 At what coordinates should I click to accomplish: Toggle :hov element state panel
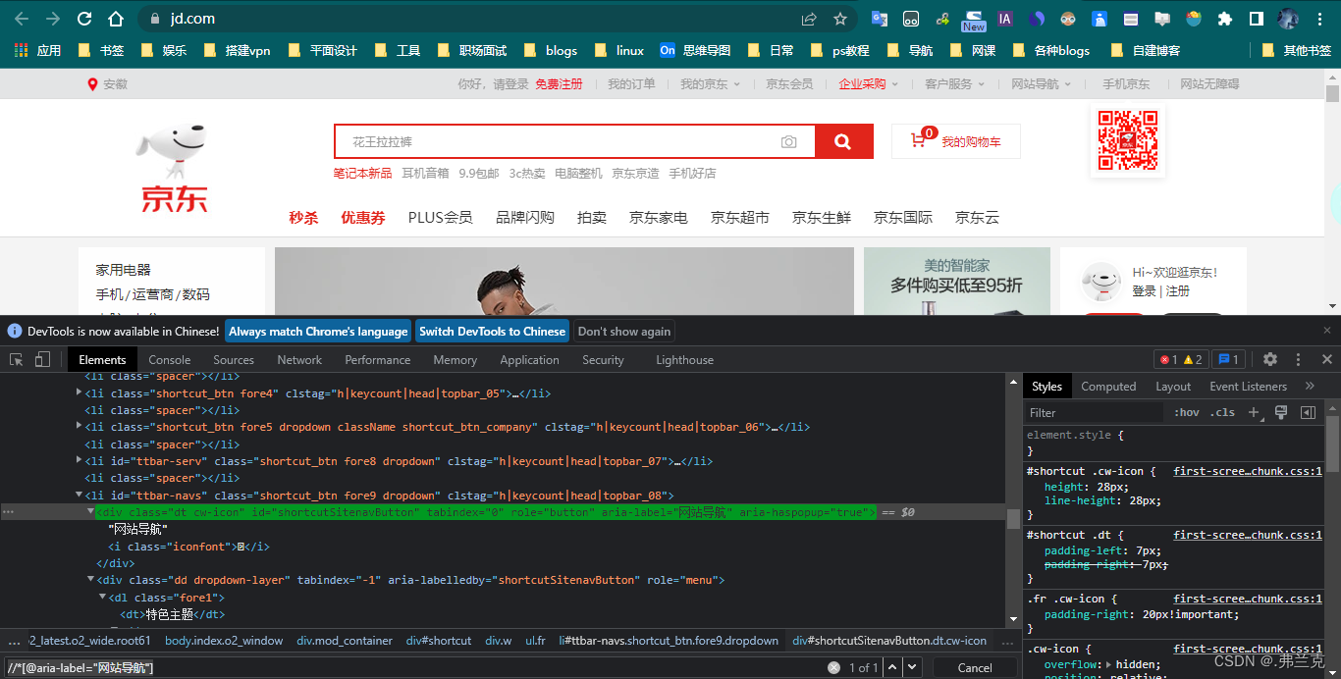1186,412
